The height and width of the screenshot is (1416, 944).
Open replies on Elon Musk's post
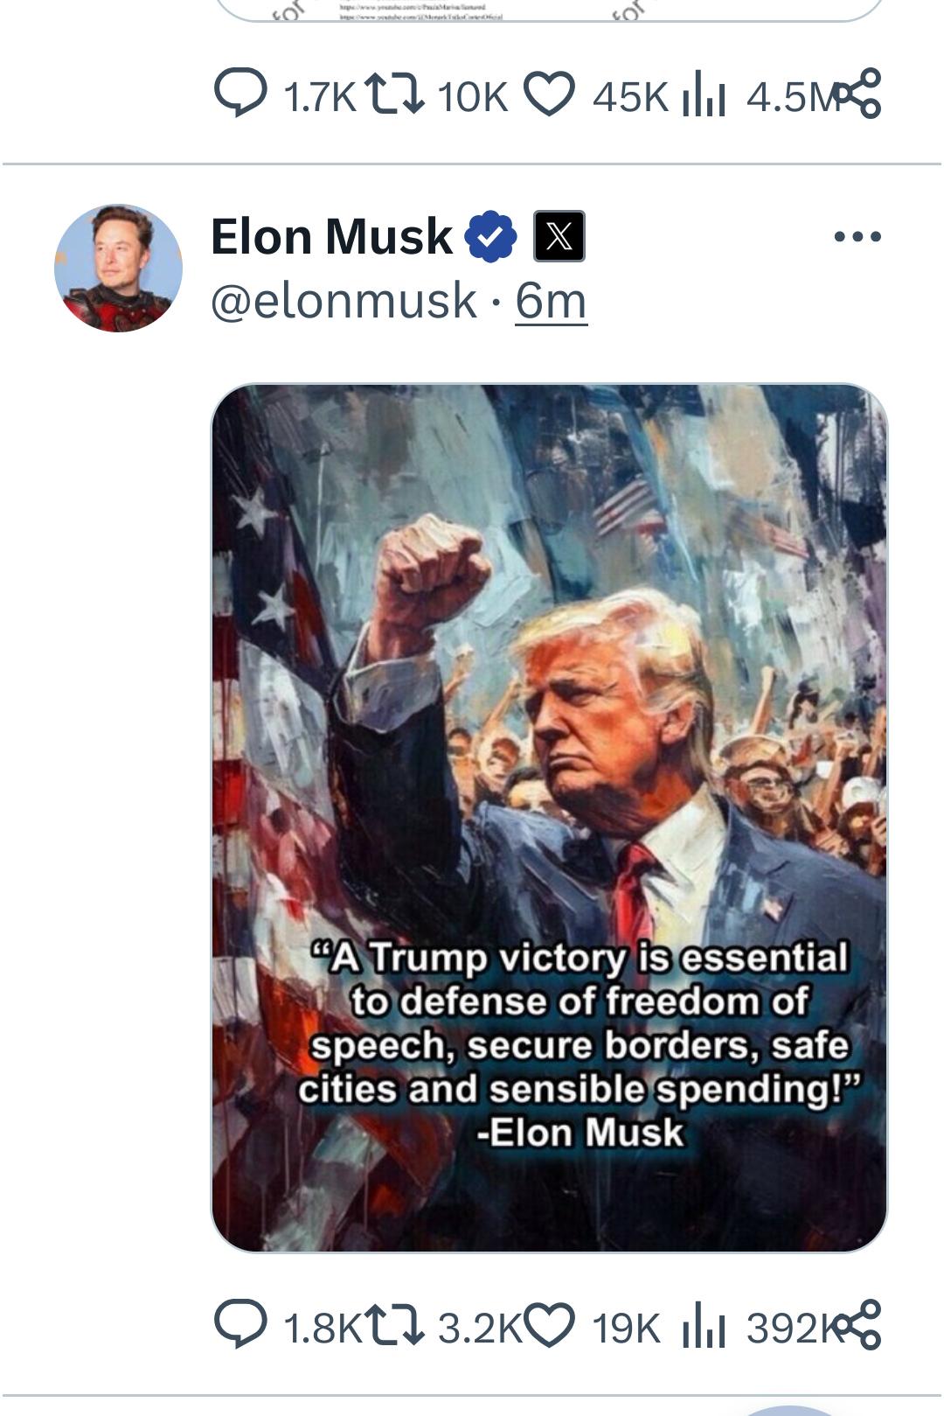coord(241,1325)
